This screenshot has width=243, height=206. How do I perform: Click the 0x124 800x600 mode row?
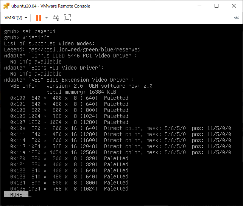69,182
